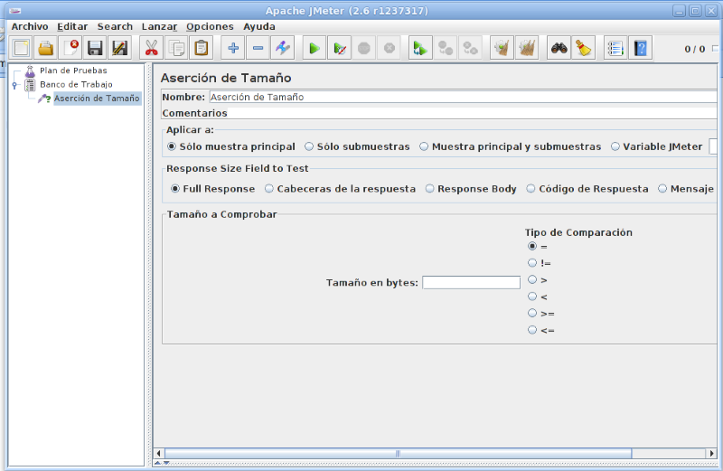Start without pauses icon
Image resolution: width=723 pixels, height=471 pixels.
(x=340, y=48)
